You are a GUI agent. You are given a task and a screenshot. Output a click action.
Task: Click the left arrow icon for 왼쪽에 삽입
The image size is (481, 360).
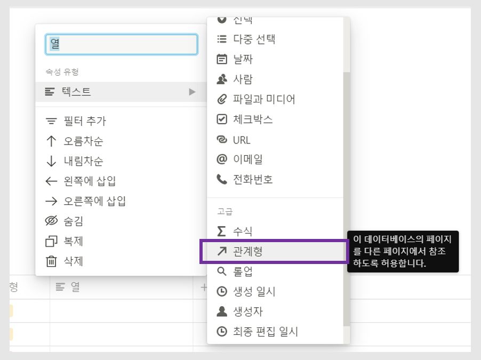[51, 181]
